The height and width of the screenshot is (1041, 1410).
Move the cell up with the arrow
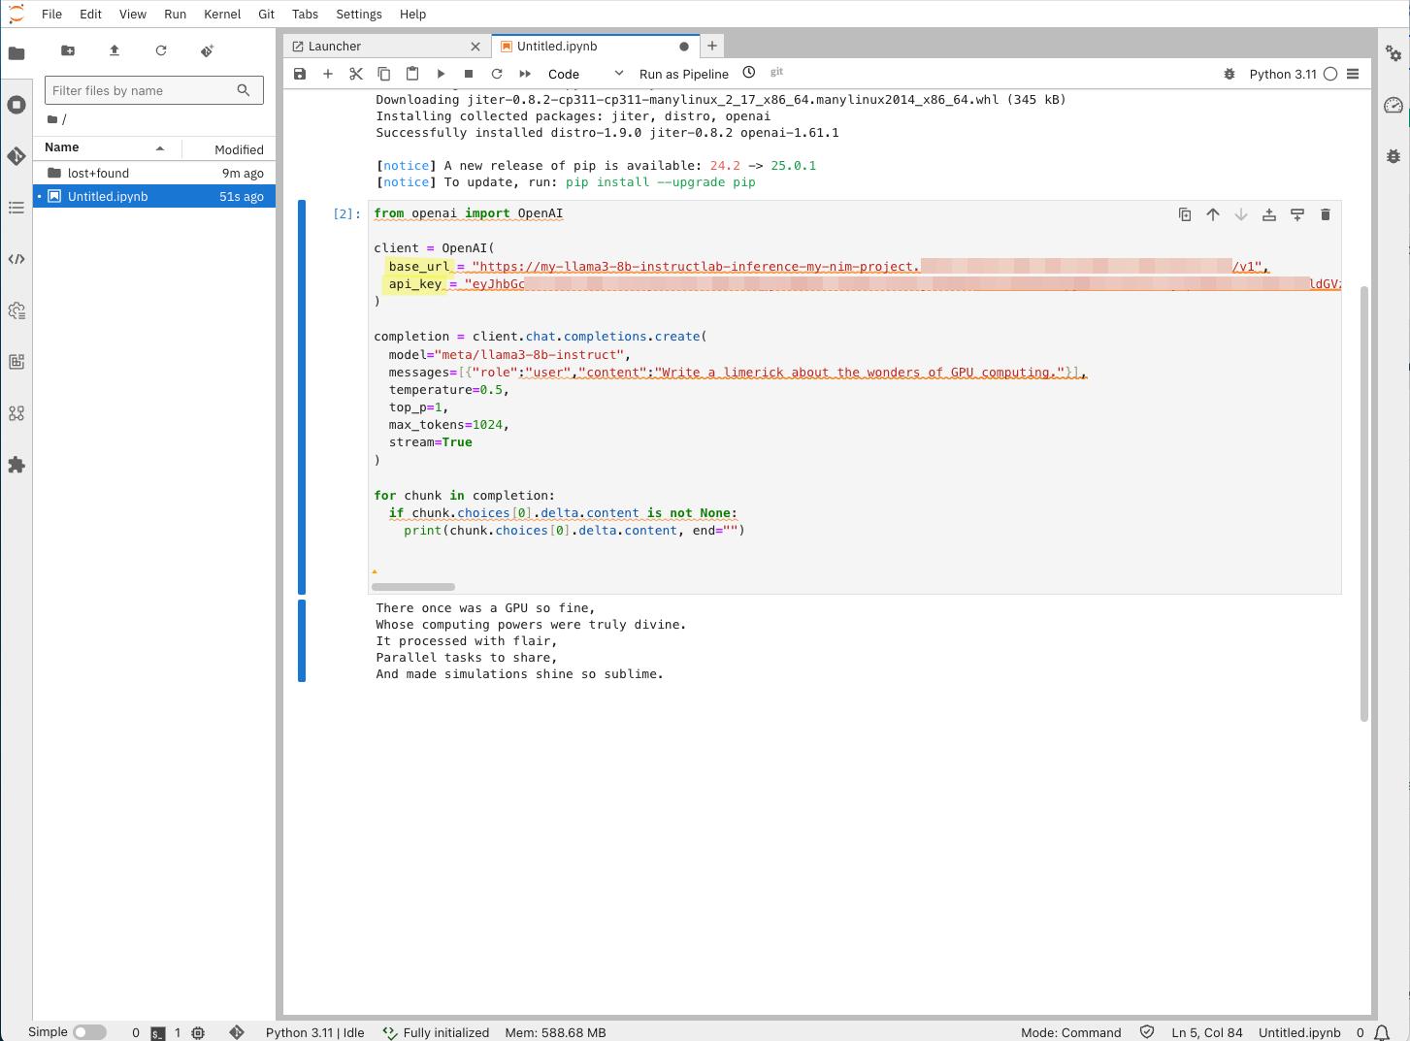1213,214
